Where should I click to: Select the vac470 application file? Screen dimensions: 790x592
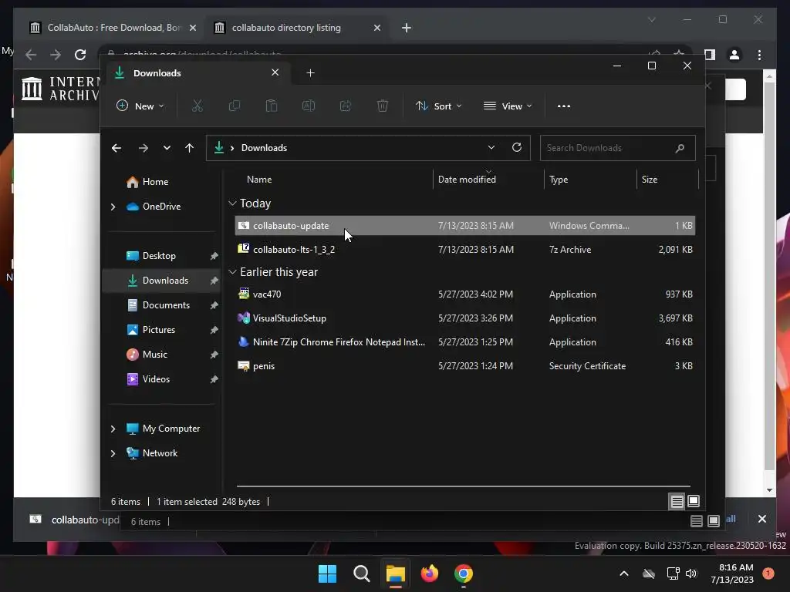coord(465,294)
